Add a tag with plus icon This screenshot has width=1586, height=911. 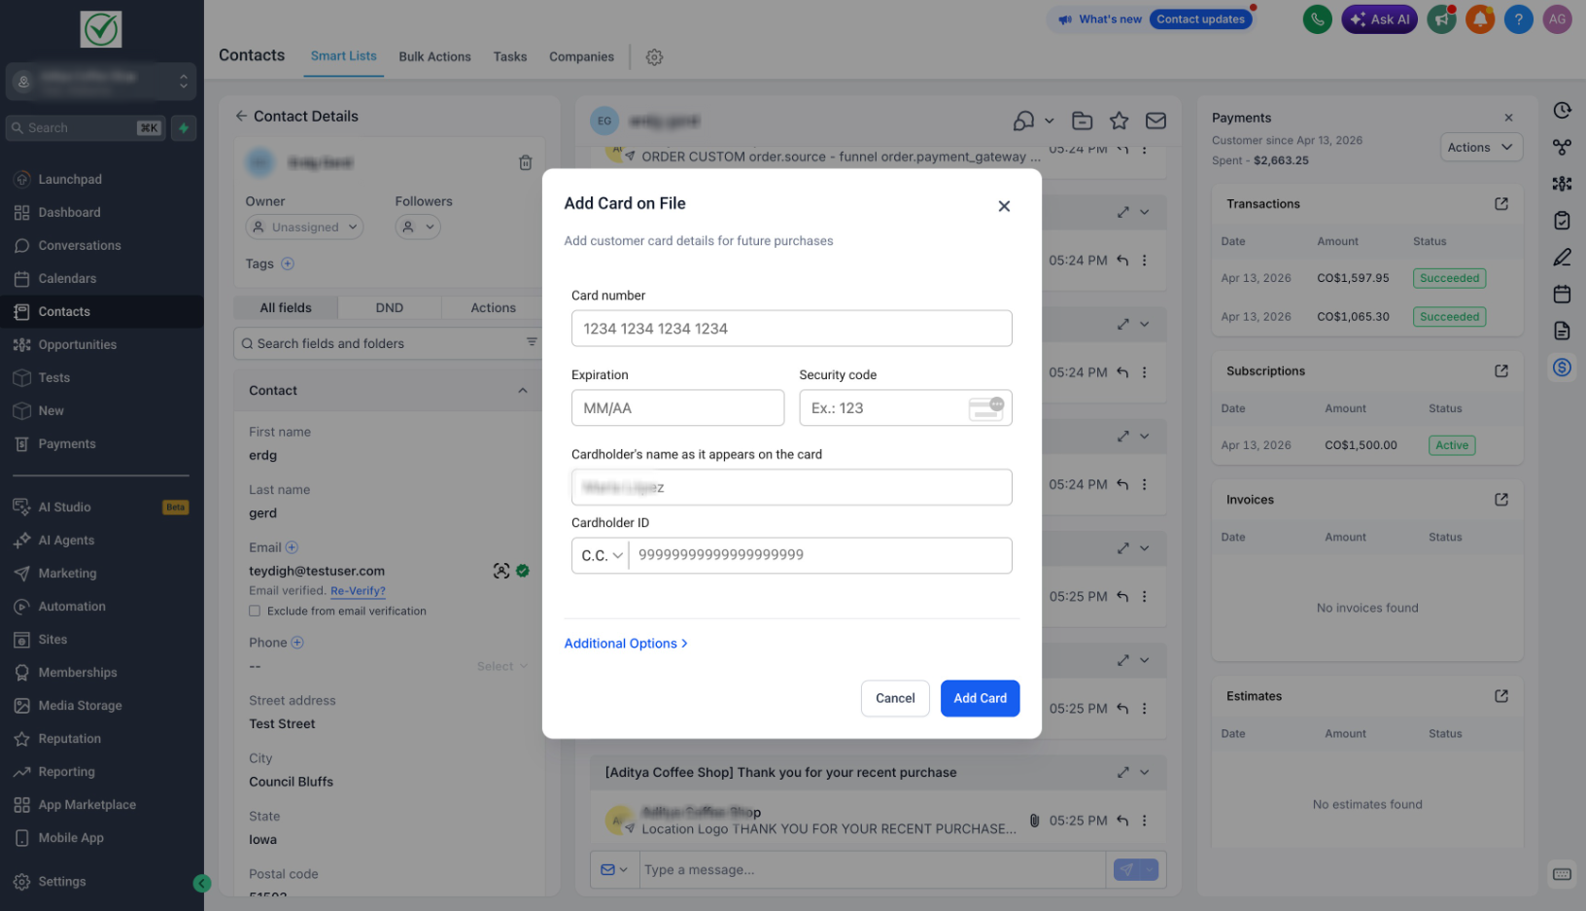[288, 263]
